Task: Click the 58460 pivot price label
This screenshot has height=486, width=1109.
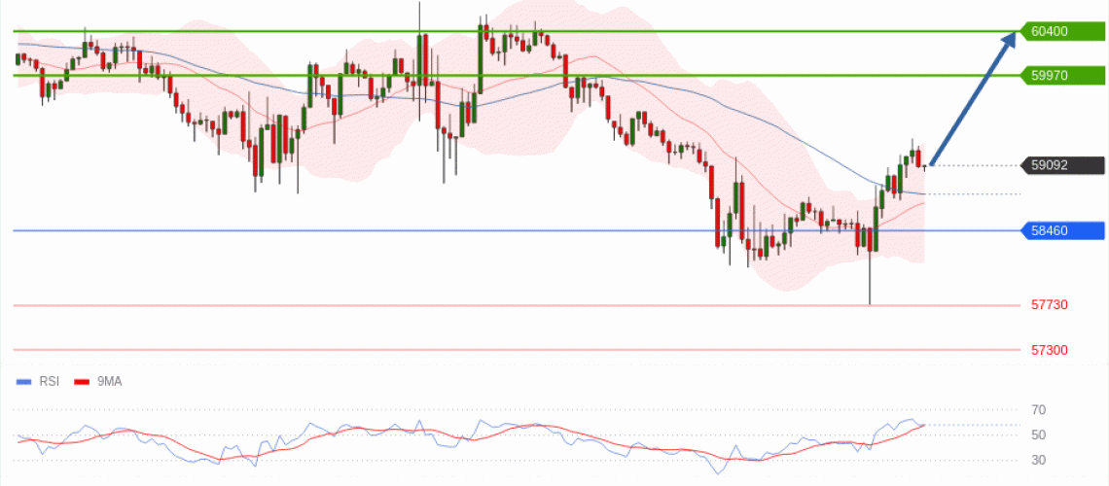Action: (x=1062, y=230)
